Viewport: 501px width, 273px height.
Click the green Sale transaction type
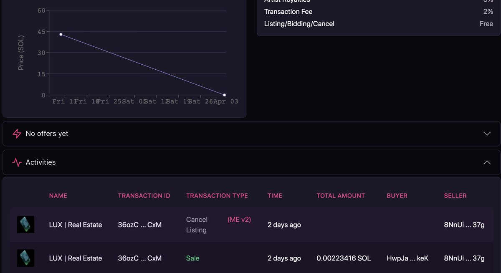pos(193,258)
